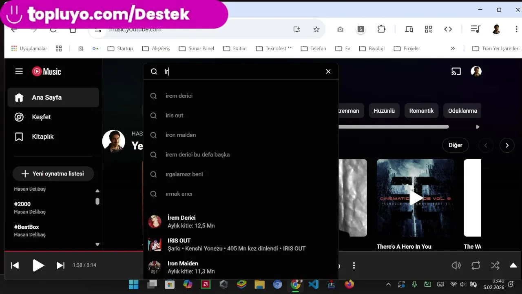Open Keşfet in sidebar
Screen dimensions: 522x294
pos(53,117)
